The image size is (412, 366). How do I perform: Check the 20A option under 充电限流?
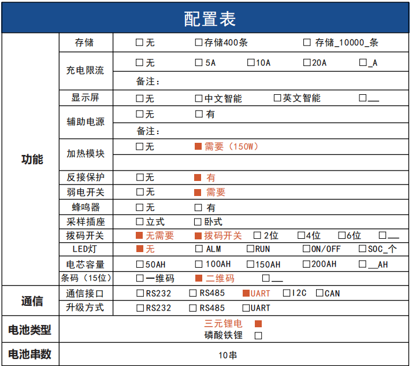click(x=306, y=62)
